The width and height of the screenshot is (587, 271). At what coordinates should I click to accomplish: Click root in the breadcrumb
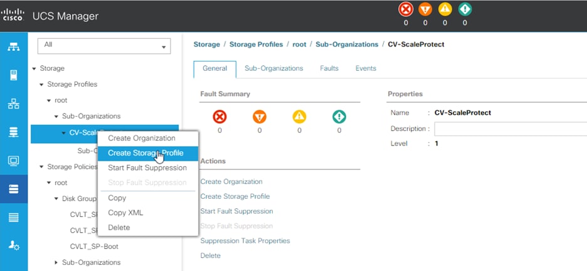(x=299, y=45)
